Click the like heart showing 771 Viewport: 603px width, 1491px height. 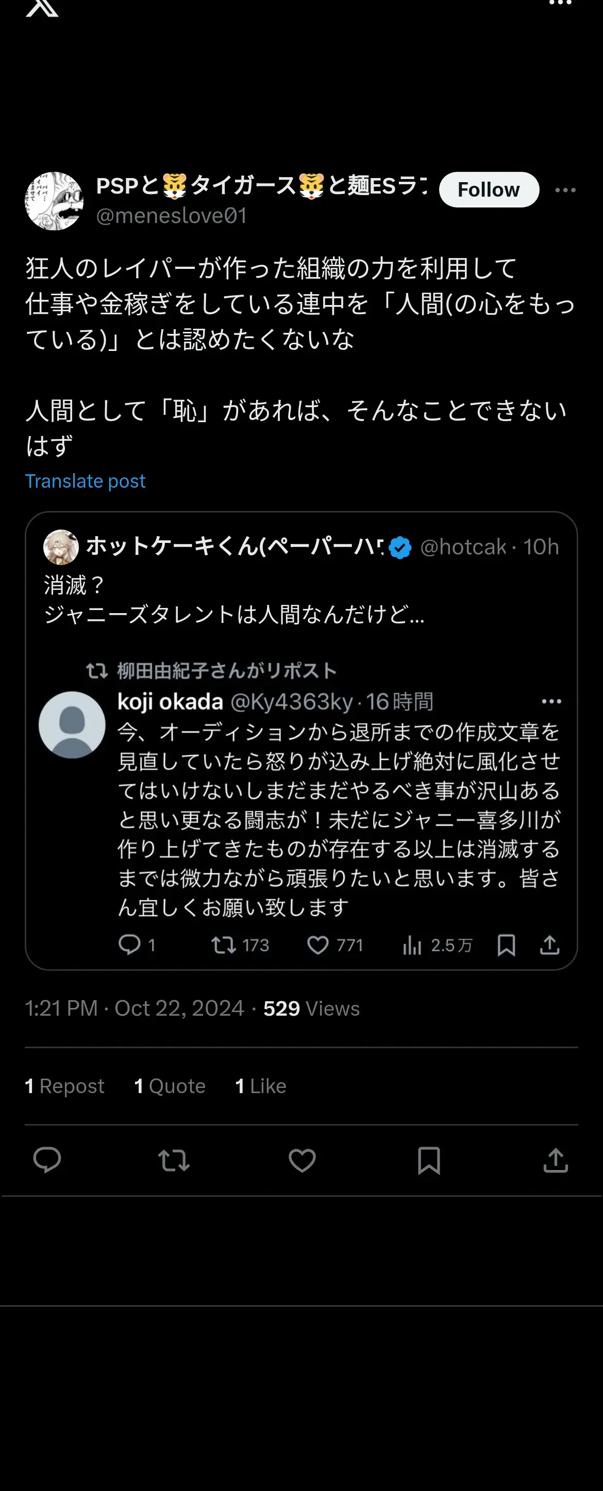click(318, 945)
